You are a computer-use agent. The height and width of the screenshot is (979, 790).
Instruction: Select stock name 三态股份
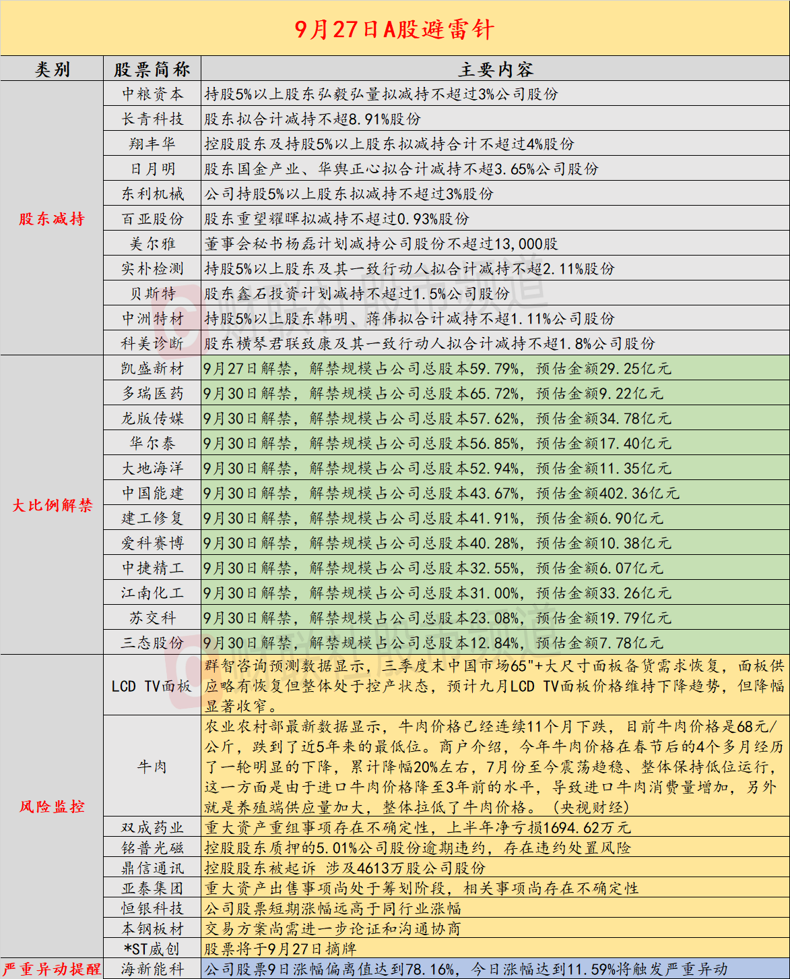click(x=152, y=643)
